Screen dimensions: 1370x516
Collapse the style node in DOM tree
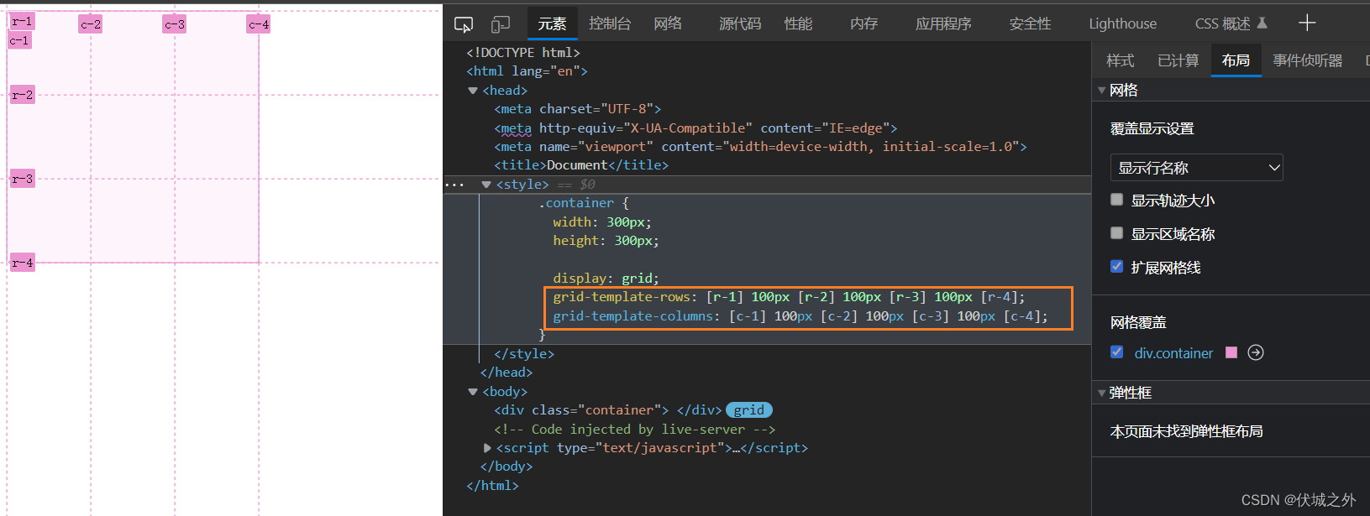click(x=486, y=185)
